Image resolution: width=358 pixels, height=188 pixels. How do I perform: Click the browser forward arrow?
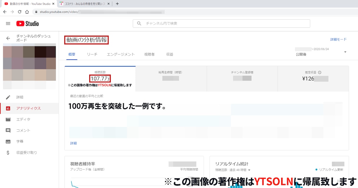12,12
